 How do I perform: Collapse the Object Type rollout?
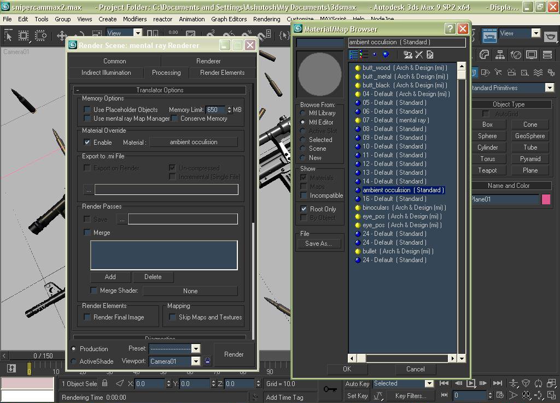tap(509, 104)
